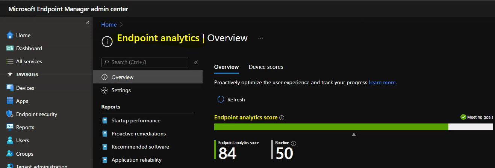
Task: Click the Recommended software report icon
Action: (x=104, y=147)
